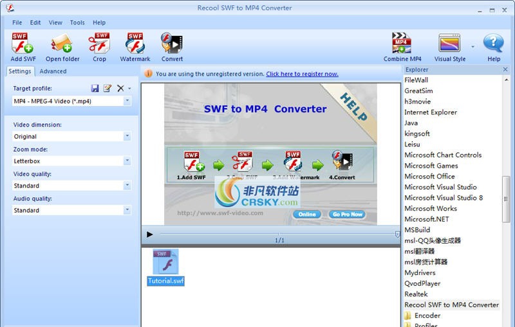
Task: Click the preview playback progress slider
Action: point(277,234)
